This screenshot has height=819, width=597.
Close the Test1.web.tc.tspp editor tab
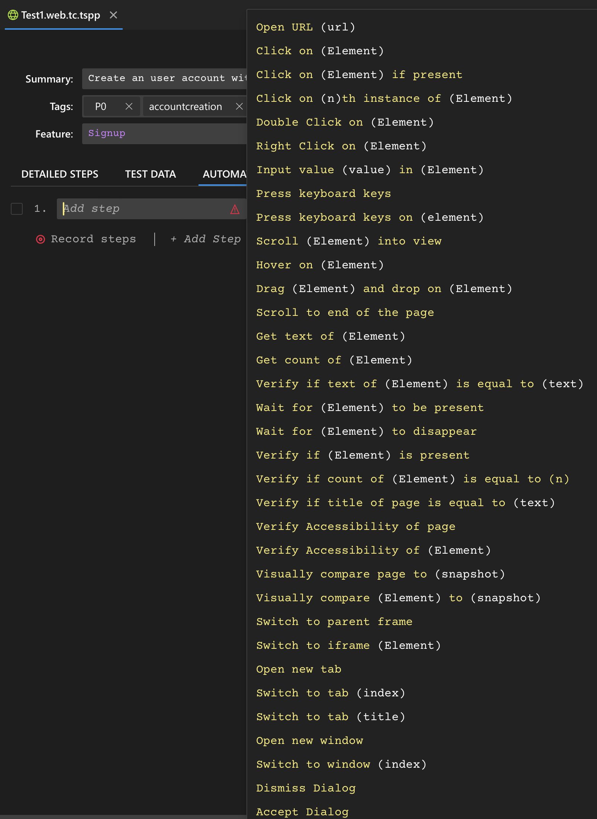(x=113, y=15)
